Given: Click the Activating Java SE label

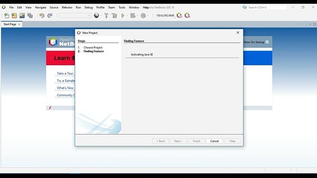Looking at the screenshot, I should 142,54.
